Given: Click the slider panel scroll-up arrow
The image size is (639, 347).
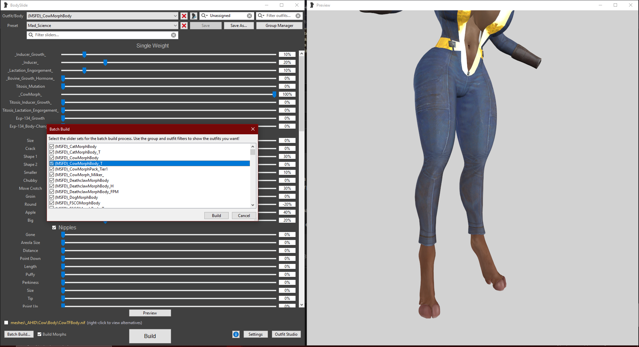Looking at the screenshot, I should click(x=302, y=54).
